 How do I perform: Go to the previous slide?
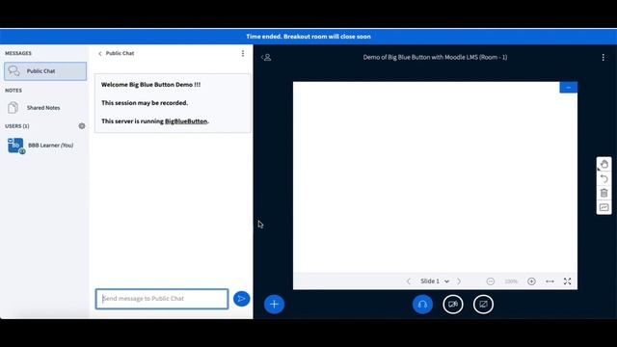tap(409, 281)
